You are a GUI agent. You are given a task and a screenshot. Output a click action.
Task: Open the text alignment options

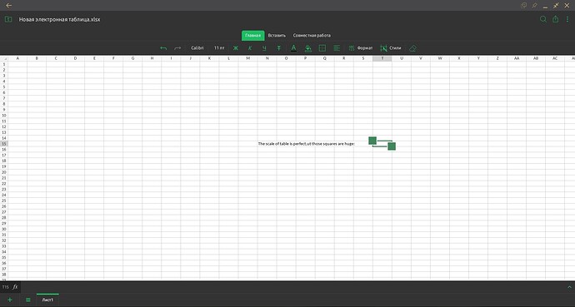pos(337,48)
